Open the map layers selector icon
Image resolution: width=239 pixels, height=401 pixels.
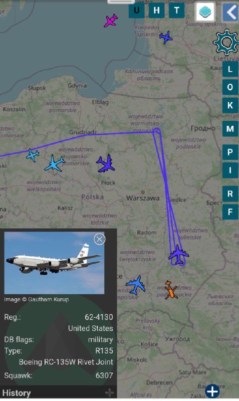tap(205, 12)
